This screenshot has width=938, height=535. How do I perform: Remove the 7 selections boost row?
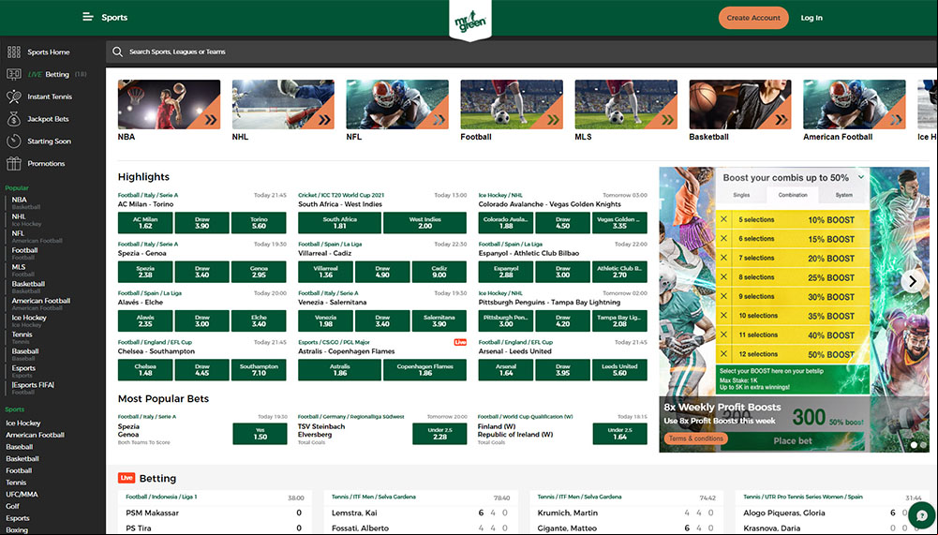[x=723, y=258]
